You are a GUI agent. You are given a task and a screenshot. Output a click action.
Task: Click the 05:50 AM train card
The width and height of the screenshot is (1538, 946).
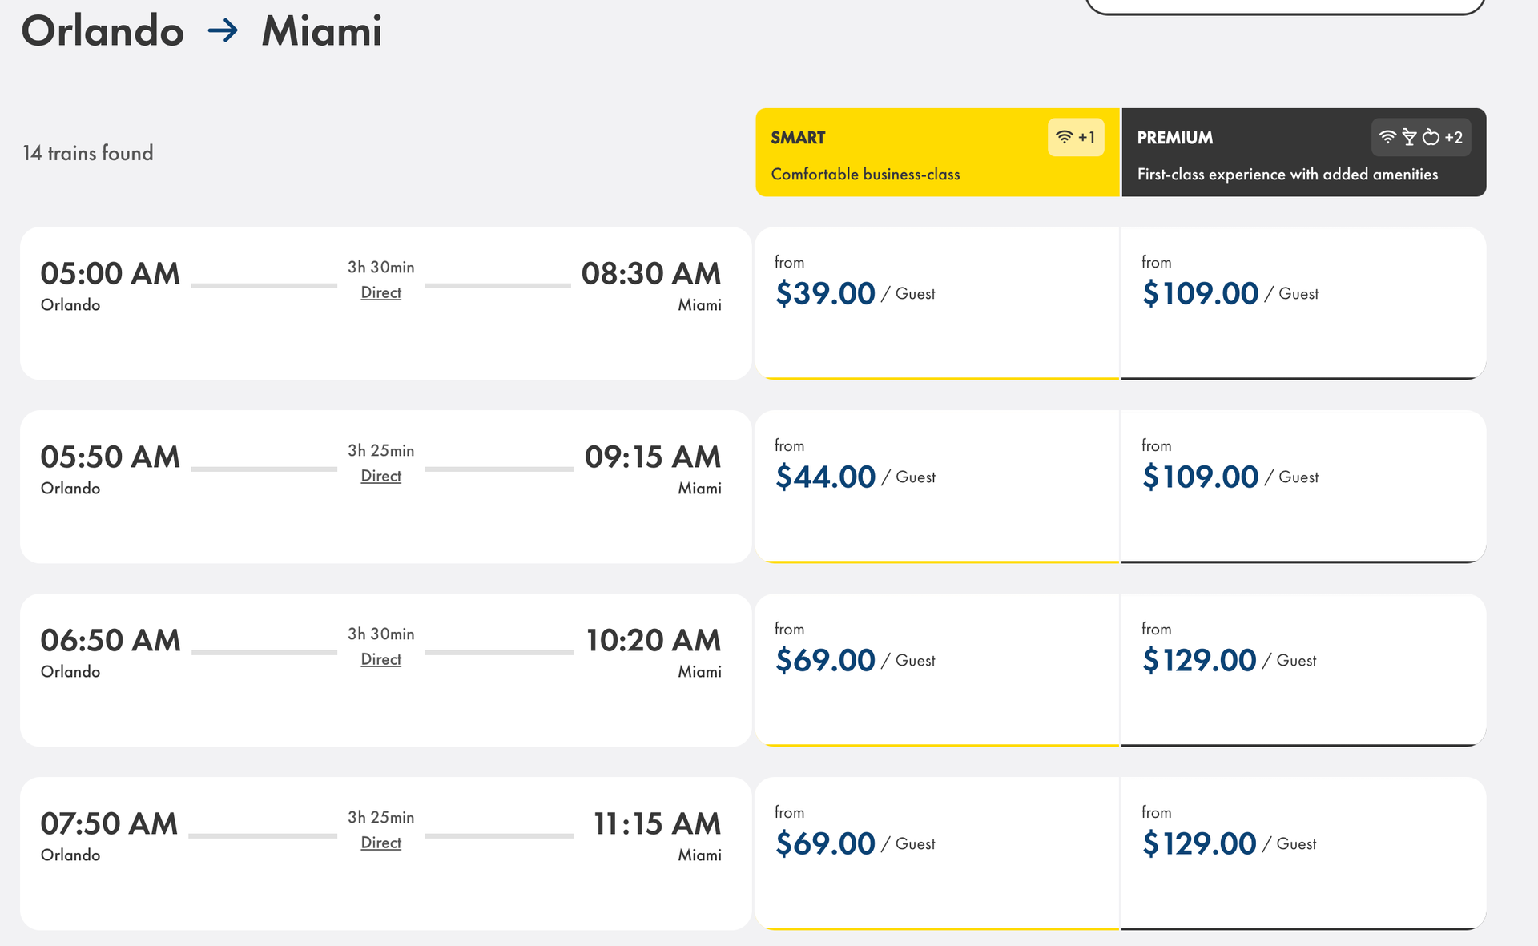pyautogui.click(x=387, y=486)
